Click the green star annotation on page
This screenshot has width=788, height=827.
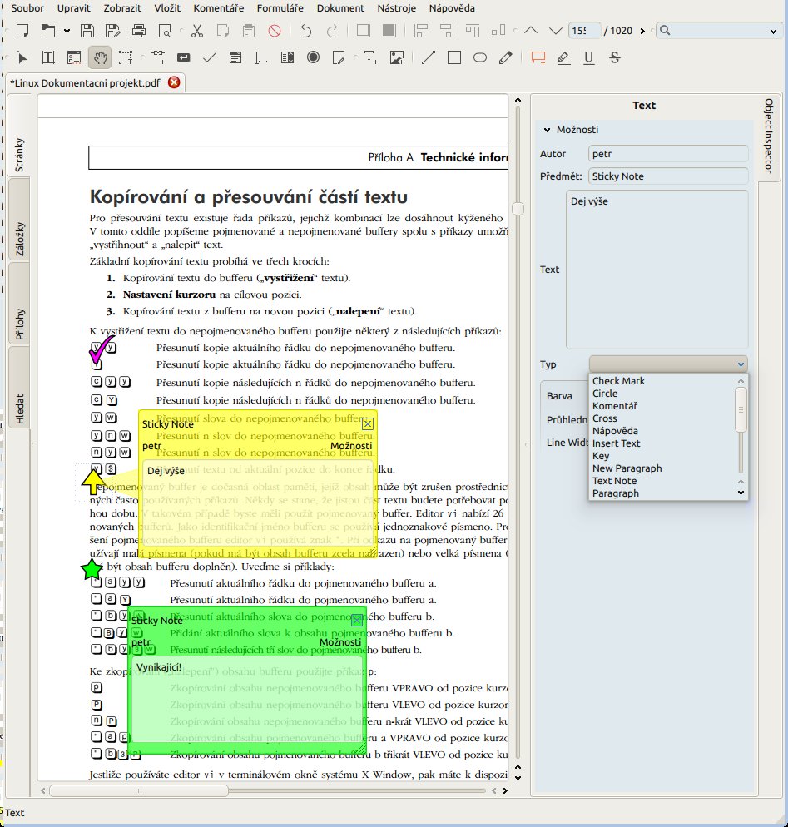pos(92,570)
